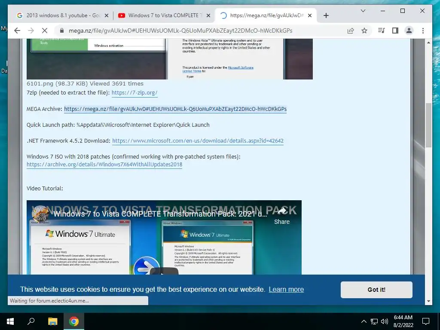Image resolution: width=440 pixels, height=330 pixels.
Task: Stop loading the page
Action: pyautogui.click(x=45, y=31)
